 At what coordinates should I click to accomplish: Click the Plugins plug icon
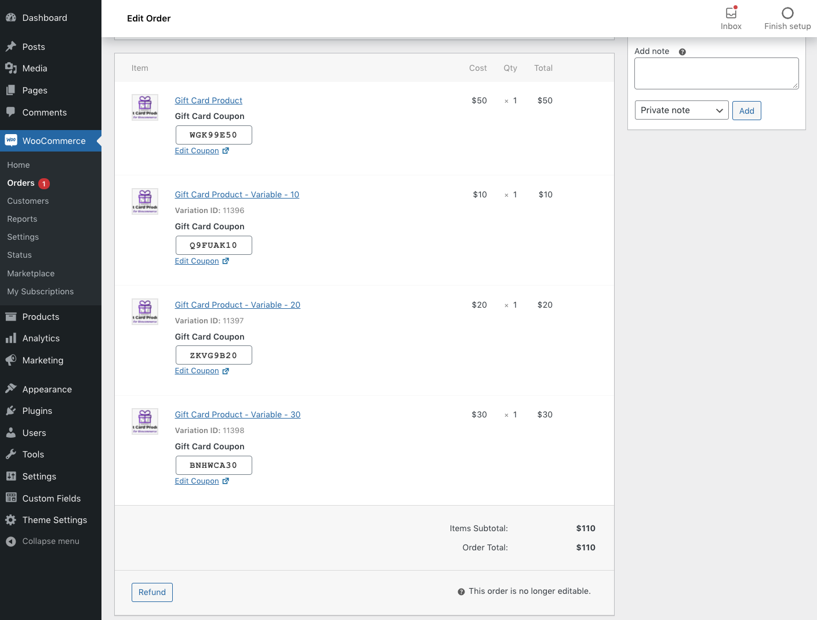click(10, 411)
